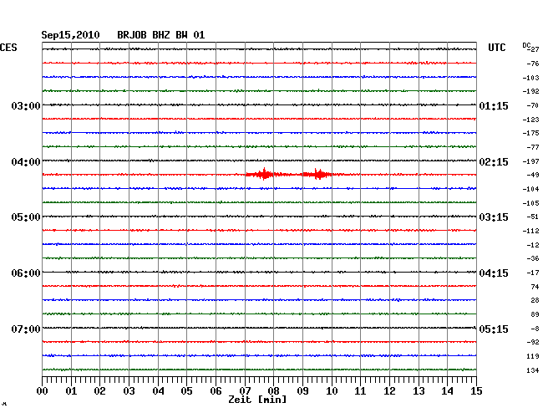
Task: Select the 05:00 local time label
Action: pos(26,217)
